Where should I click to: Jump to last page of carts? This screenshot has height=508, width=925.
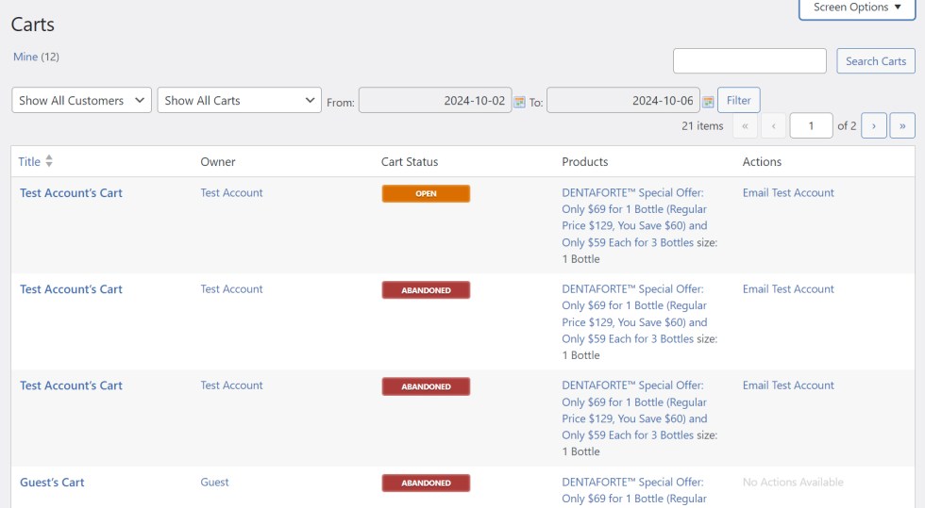(x=902, y=125)
